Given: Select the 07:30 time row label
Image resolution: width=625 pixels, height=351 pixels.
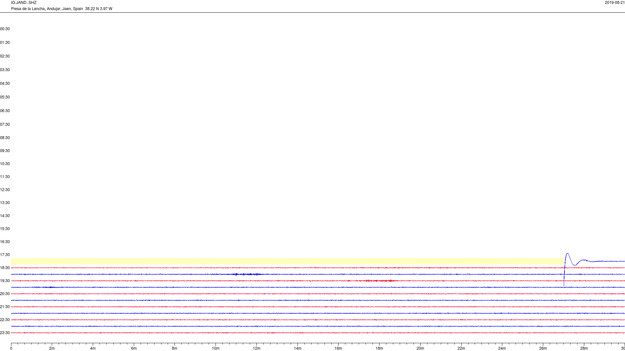Looking at the screenshot, I should tap(5, 124).
